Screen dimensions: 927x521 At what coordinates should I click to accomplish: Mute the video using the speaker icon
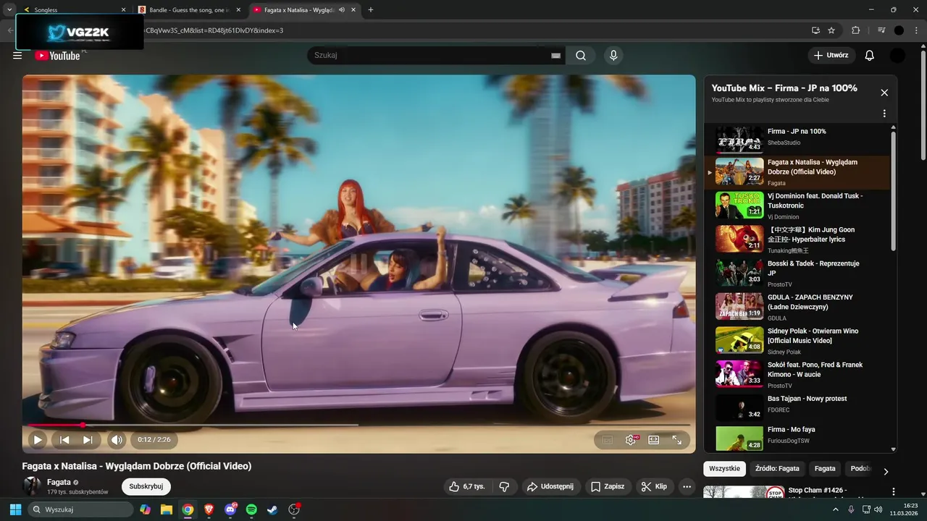[117, 439]
